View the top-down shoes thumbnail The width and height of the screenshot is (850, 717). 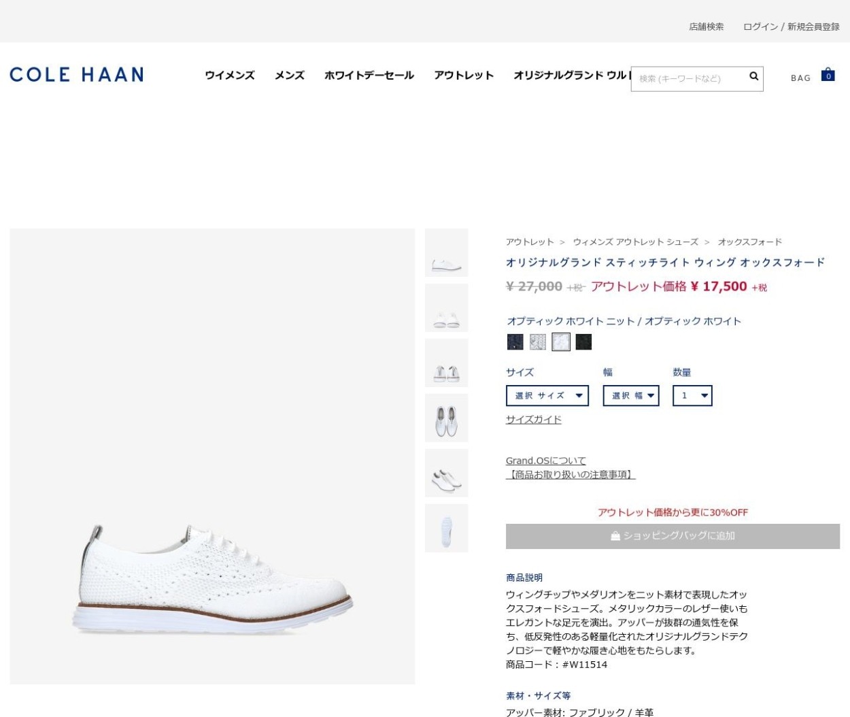pos(447,418)
